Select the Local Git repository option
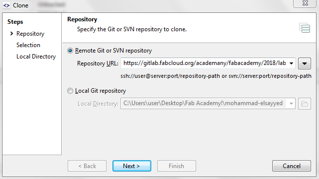The image size is (319, 179). [70, 91]
